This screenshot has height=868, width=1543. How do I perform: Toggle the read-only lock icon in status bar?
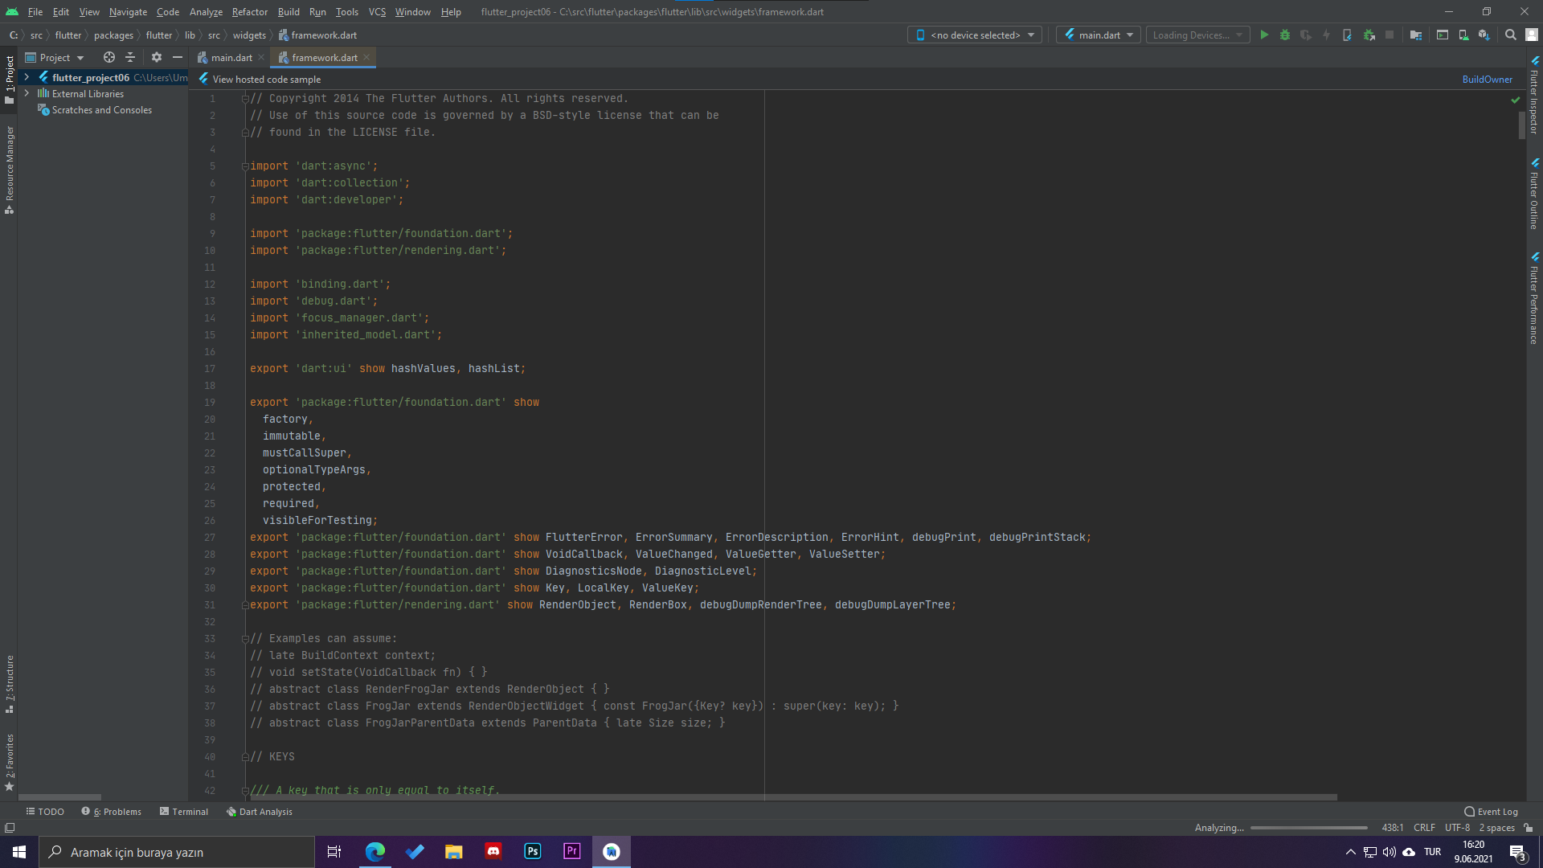[1529, 828]
